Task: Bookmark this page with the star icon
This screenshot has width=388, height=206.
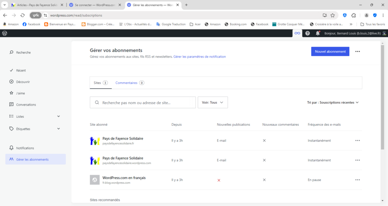Action: pos(332,15)
